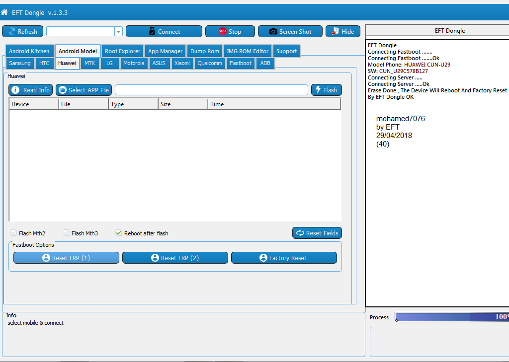The width and height of the screenshot is (509, 362).
Task: Select the HTC brand tab
Action: (44, 63)
